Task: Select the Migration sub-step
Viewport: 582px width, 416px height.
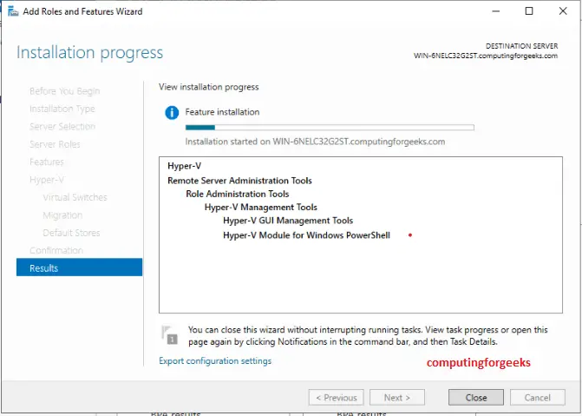Action: coord(62,215)
